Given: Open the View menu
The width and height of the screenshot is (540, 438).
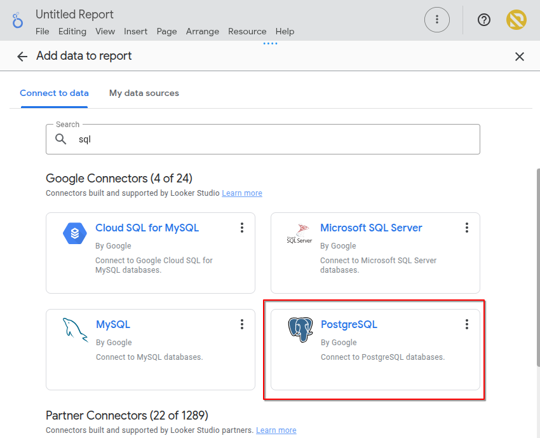Looking at the screenshot, I should (x=105, y=31).
